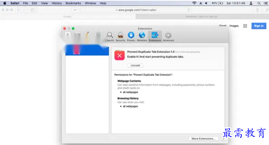
Task: Switch to the Facebook log in tab
Action: click(x=202, y=16)
